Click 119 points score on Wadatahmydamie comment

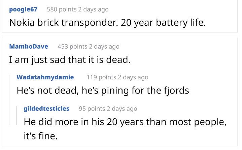click(101, 77)
